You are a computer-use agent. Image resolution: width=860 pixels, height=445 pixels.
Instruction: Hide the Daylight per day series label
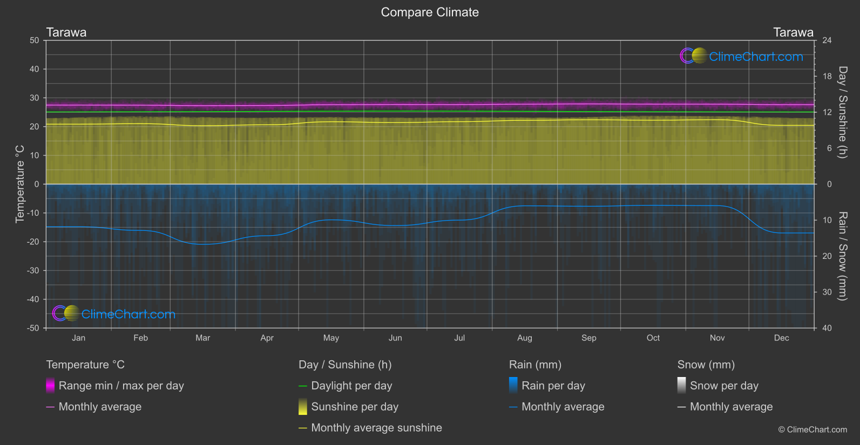(351, 386)
